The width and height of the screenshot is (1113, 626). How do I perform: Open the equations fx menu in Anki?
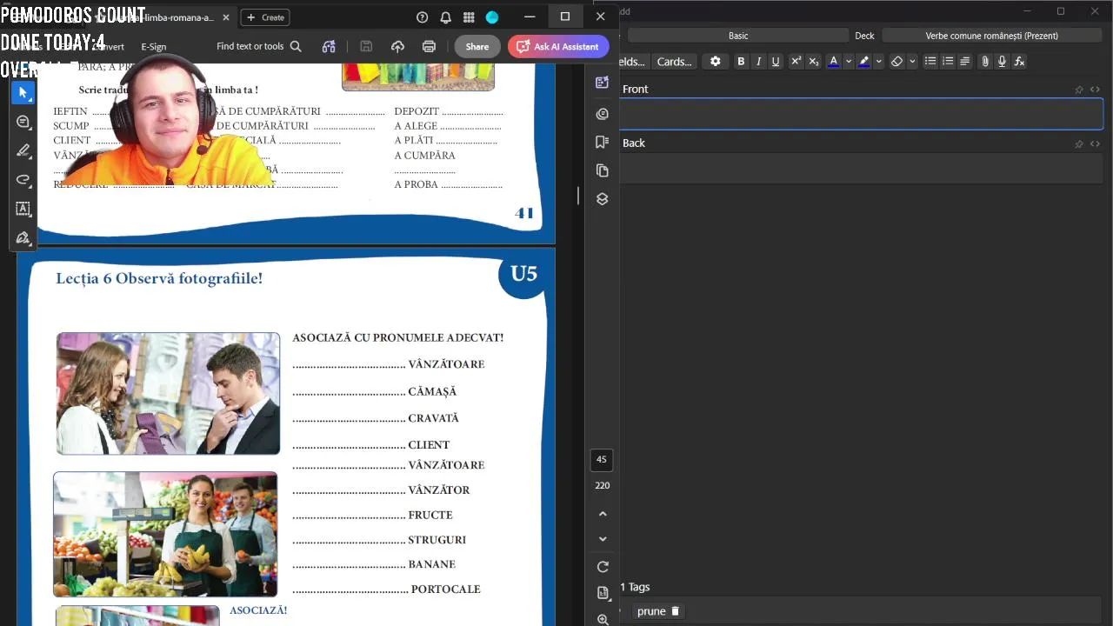coord(1019,62)
